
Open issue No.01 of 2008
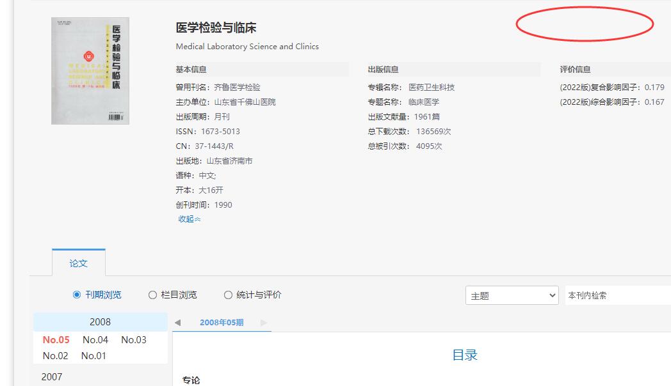tap(93, 356)
